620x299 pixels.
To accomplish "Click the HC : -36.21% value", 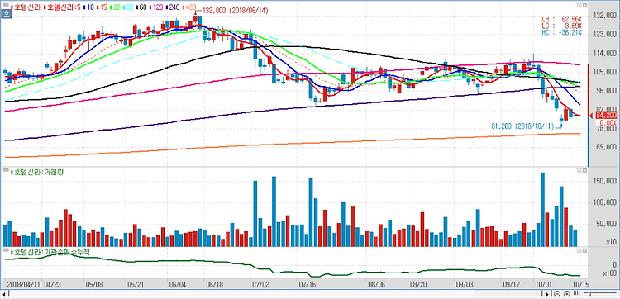I will (562, 32).
